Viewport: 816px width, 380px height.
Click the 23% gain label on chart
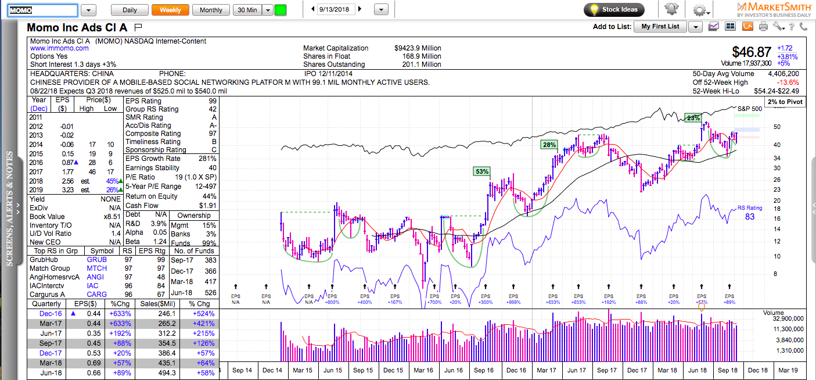[693, 118]
